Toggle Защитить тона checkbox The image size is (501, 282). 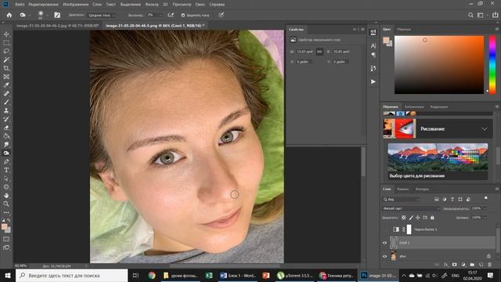183,15
